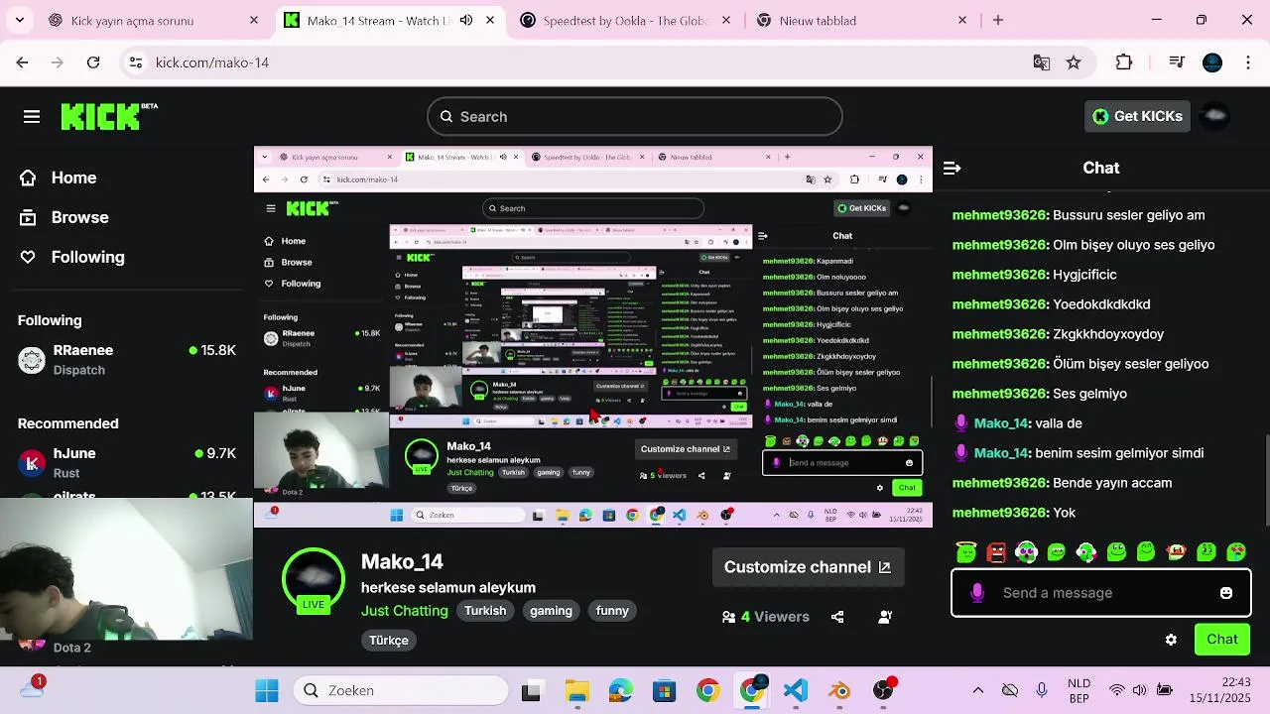Open the Following sidebar item
1270x714 pixels.
71,257
